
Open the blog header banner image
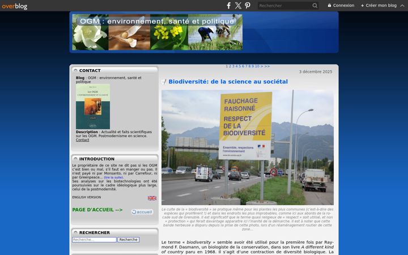click(x=157, y=32)
